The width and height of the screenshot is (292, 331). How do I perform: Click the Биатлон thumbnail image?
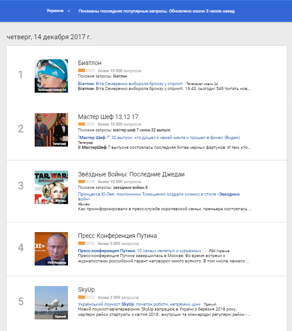pos(51,76)
